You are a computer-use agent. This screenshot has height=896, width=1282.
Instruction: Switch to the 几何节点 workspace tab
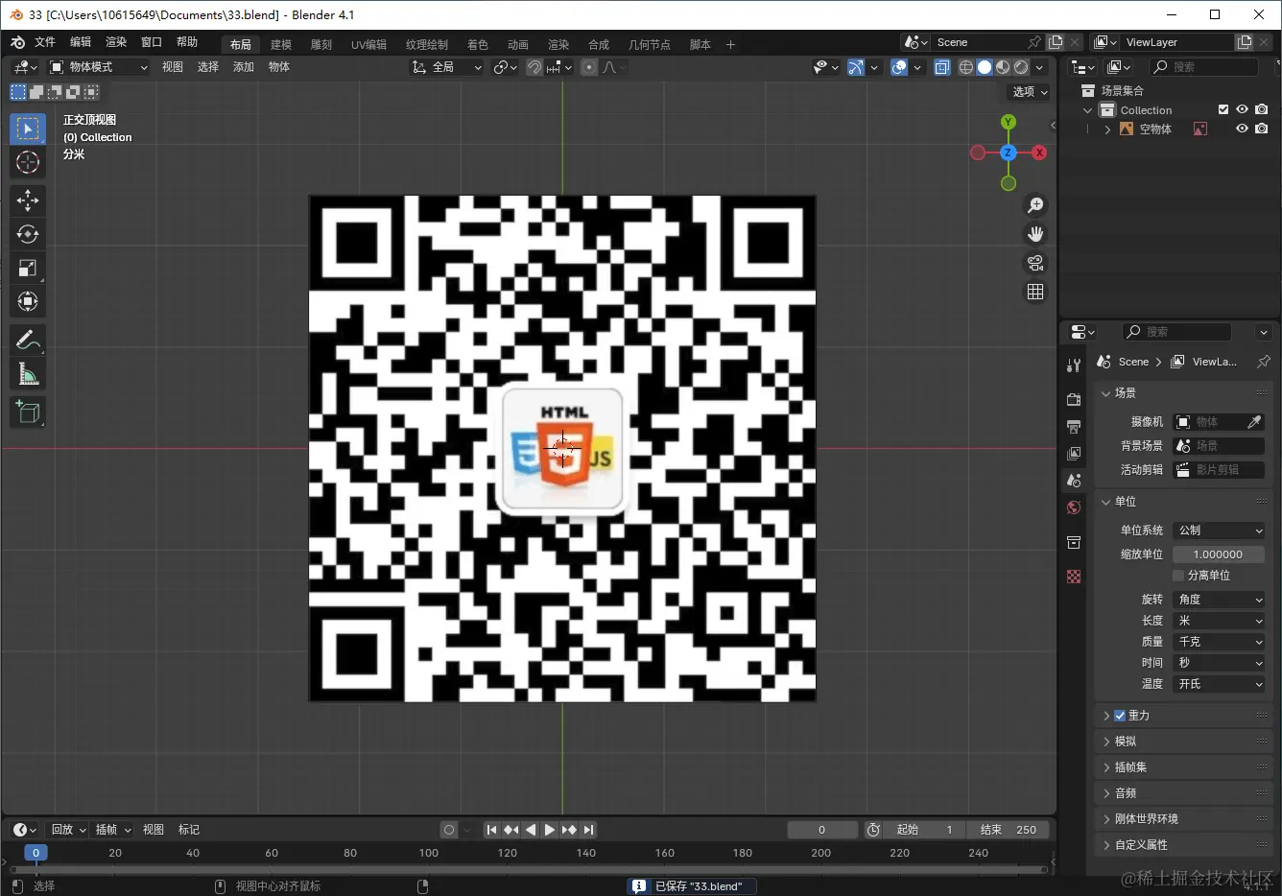coord(650,45)
